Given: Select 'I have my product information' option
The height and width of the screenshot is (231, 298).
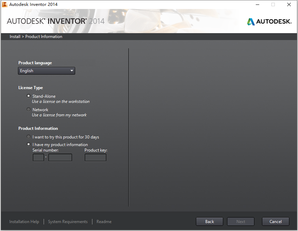Looking at the screenshot, I should pyautogui.click(x=28, y=144).
